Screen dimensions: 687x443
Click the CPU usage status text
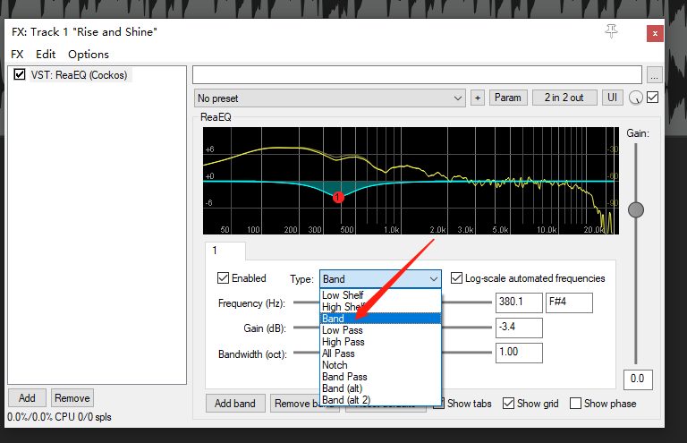59,417
